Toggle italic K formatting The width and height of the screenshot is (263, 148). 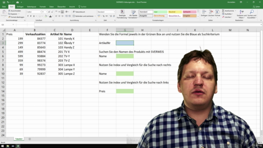31,16
